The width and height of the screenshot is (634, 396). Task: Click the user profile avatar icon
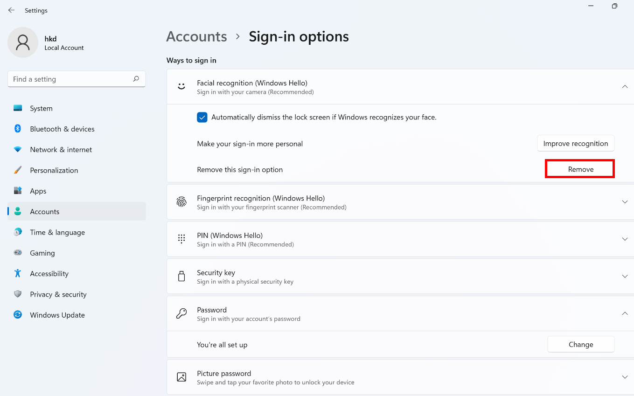(x=22, y=42)
